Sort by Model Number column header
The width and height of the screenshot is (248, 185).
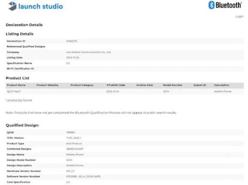coord(172,85)
